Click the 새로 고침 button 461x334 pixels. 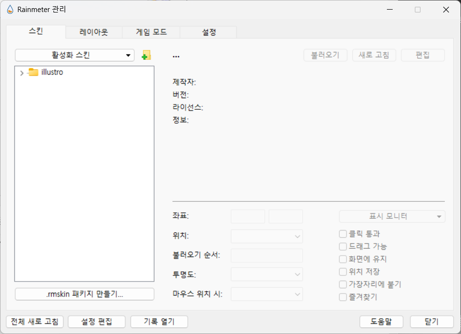pyautogui.click(x=374, y=55)
